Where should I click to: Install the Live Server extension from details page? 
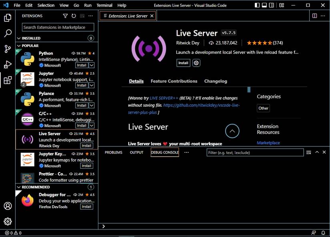click(x=183, y=63)
